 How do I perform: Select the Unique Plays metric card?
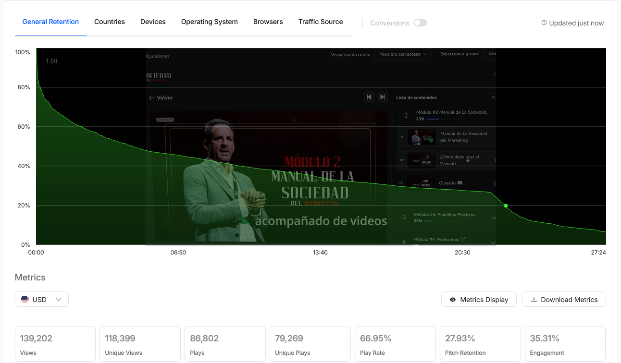tap(310, 344)
